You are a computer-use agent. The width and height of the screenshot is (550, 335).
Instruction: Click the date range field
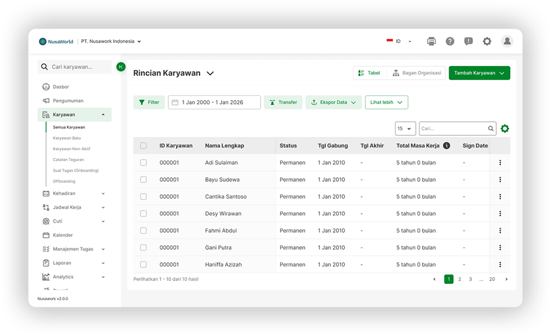[x=214, y=102]
